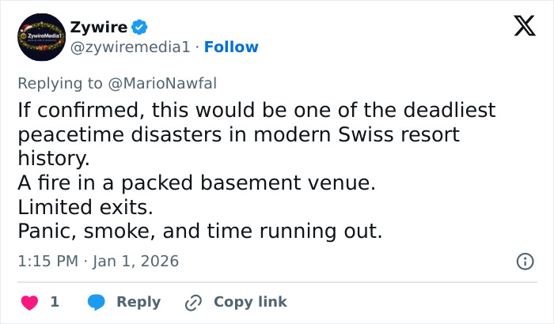Click the 'Panic, smoke, and time running out' line

click(x=199, y=232)
